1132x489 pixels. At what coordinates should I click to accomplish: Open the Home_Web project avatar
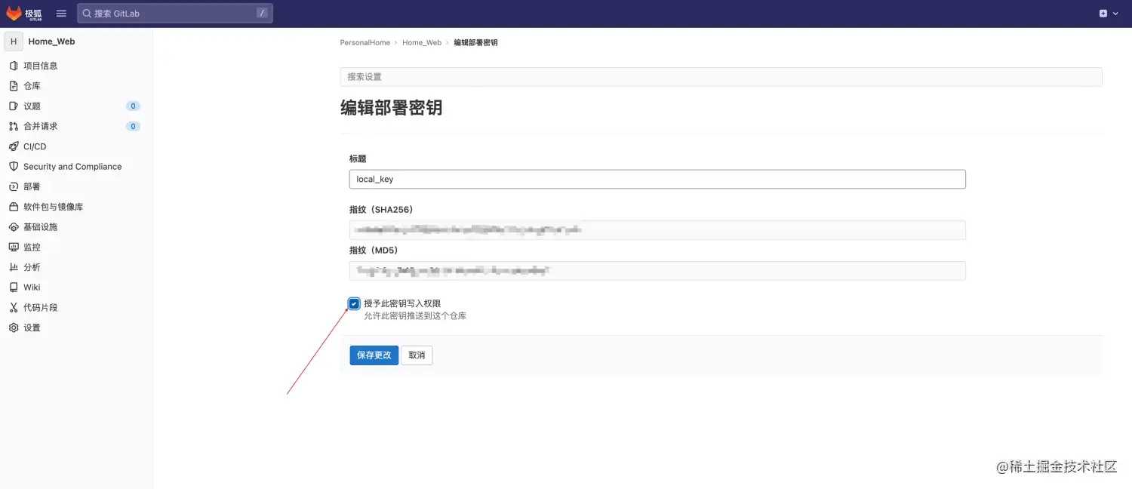tap(14, 42)
